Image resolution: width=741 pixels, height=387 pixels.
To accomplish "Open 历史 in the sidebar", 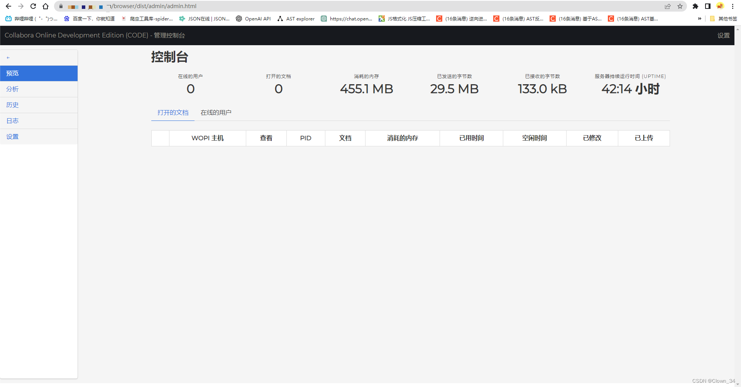I will (39, 105).
